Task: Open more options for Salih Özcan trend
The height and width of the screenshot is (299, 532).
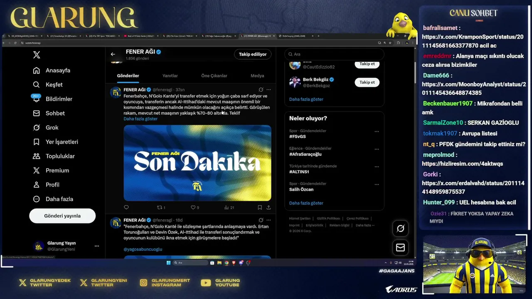Action: [377, 184]
